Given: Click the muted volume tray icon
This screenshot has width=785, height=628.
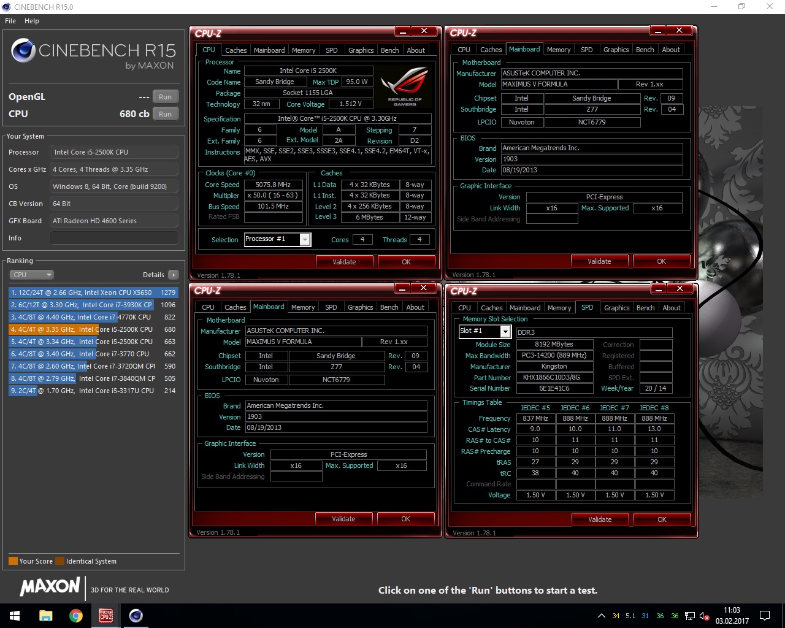Looking at the screenshot, I should [705, 616].
